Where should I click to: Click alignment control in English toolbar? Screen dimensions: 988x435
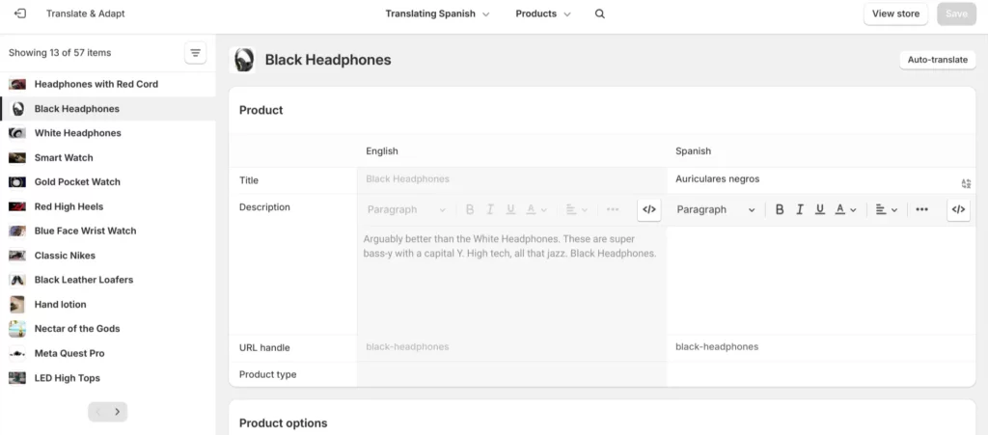point(577,209)
